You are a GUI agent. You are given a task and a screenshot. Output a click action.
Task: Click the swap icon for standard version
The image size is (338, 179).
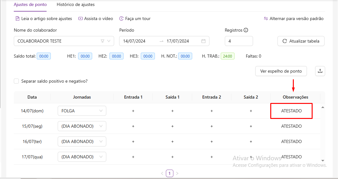[x=266, y=19]
